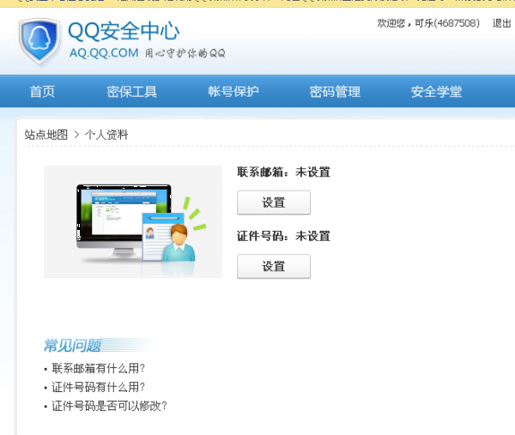Open FAQ 证件号码是否可以修改?
This screenshot has height=435, width=515.
pyautogui.click(x=109, y=406)
